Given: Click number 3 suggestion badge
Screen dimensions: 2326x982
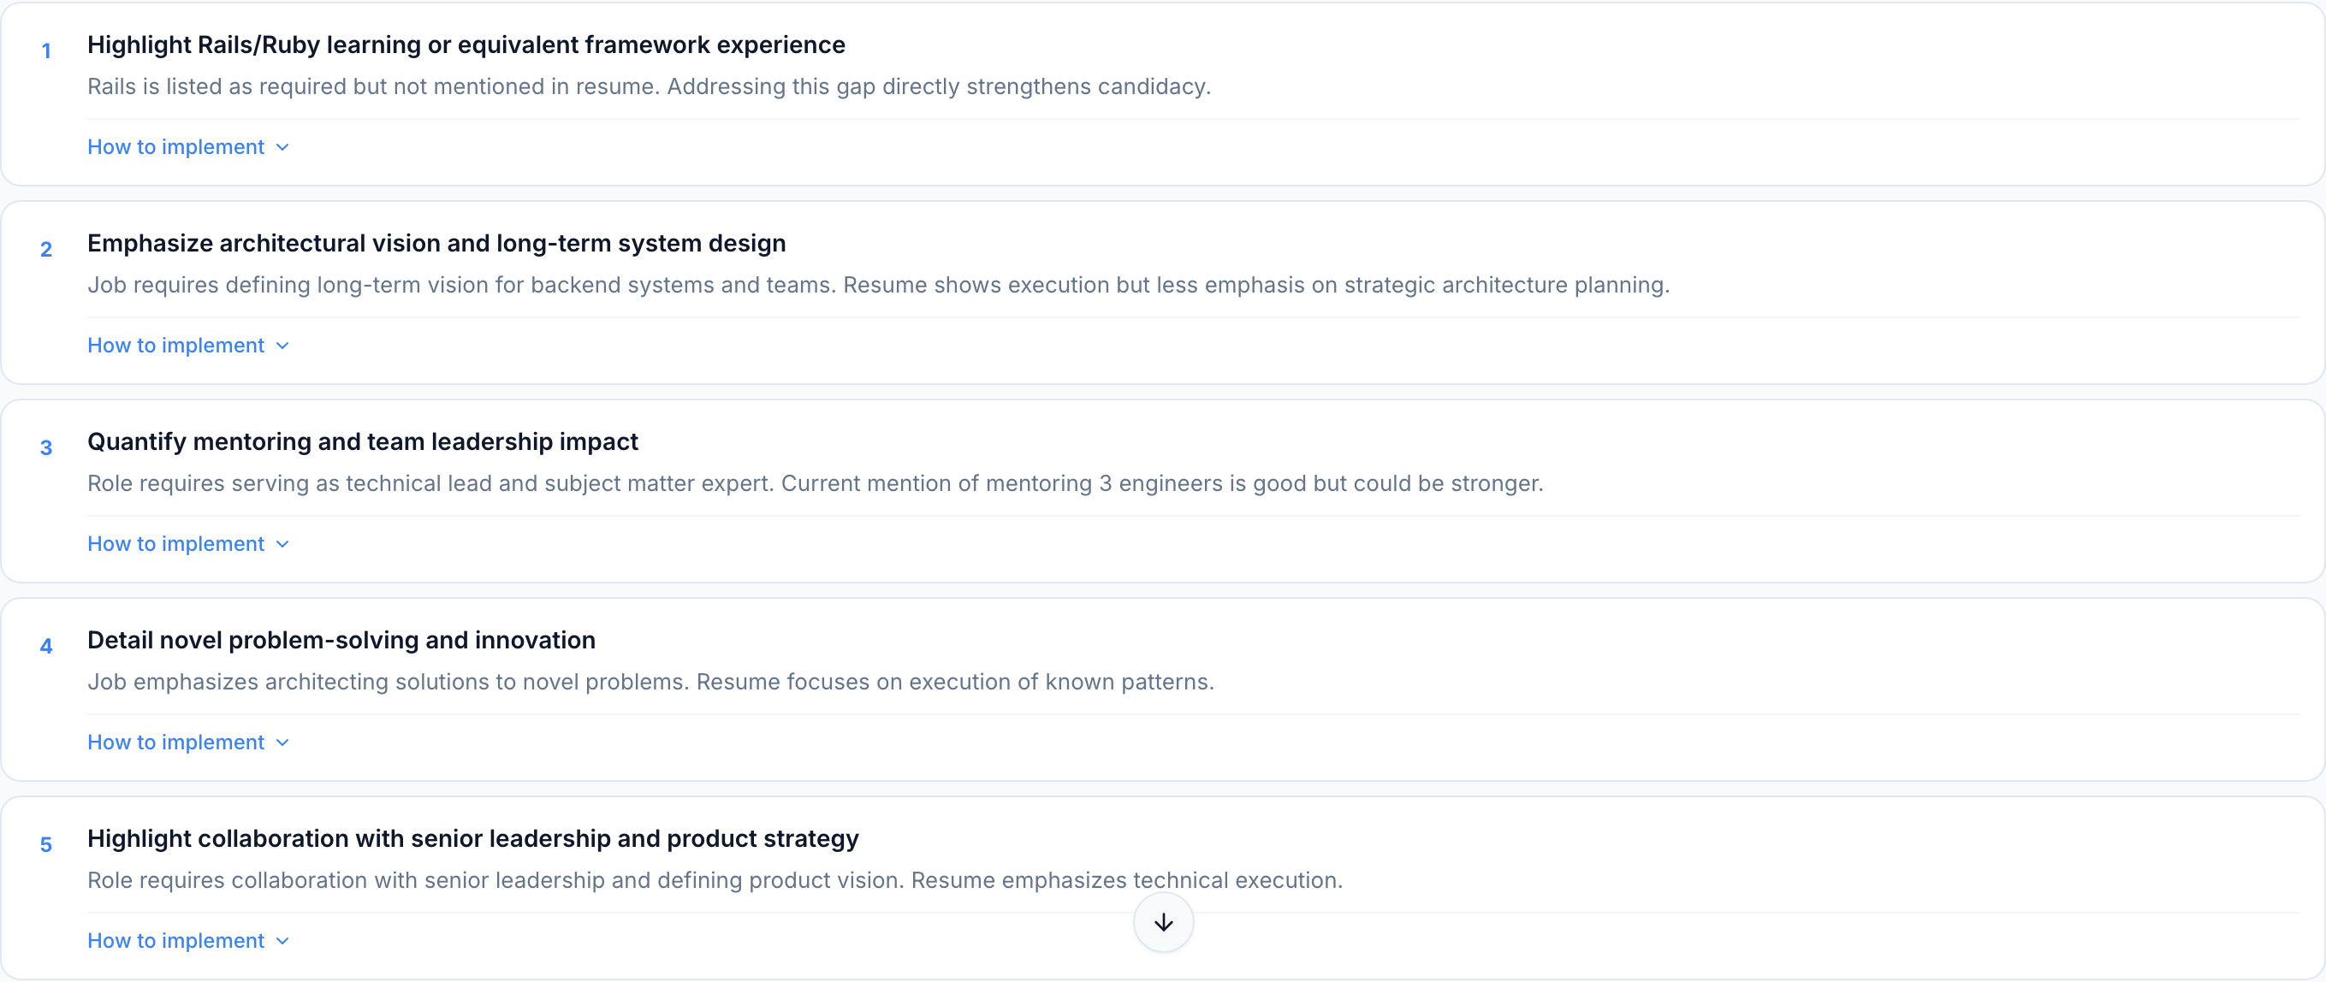Looking at the screenshot, I should [46, 448].
